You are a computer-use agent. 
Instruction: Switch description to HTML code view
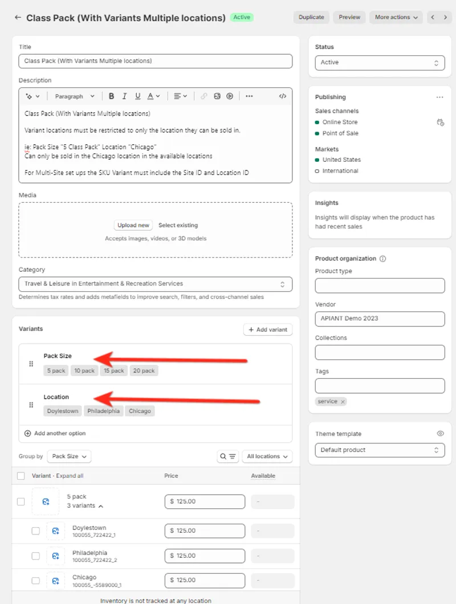click(282, 96)
